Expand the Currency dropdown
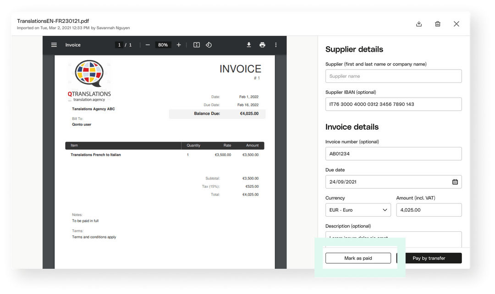495x294 pixels. coord(358,210)
